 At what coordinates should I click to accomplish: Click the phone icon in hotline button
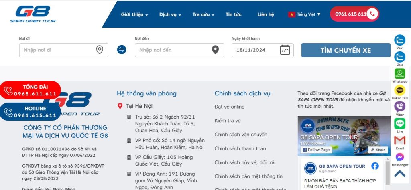[x=372, y=14]
